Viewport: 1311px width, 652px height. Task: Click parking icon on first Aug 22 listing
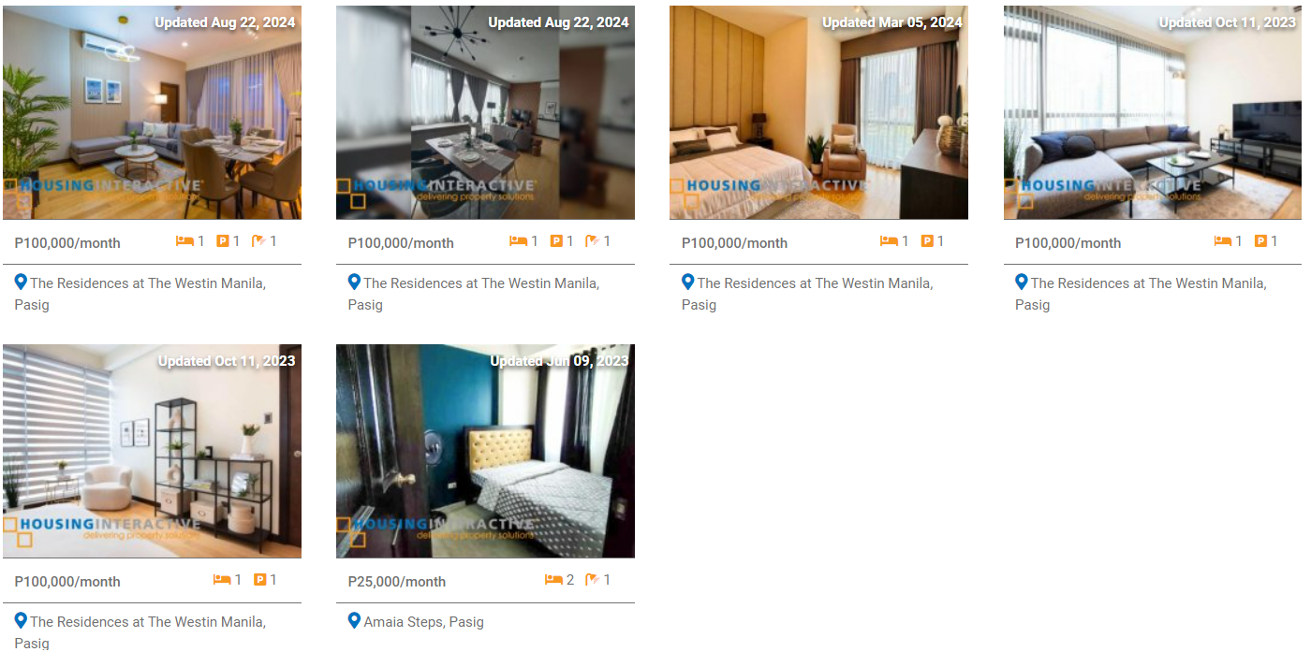pyautogui.click(x=223, y=241)
